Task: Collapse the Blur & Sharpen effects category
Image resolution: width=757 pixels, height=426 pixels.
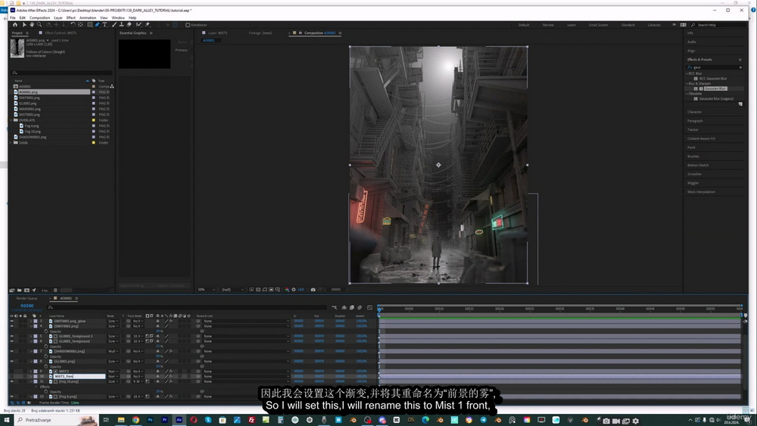Action: tap(687, 83)
